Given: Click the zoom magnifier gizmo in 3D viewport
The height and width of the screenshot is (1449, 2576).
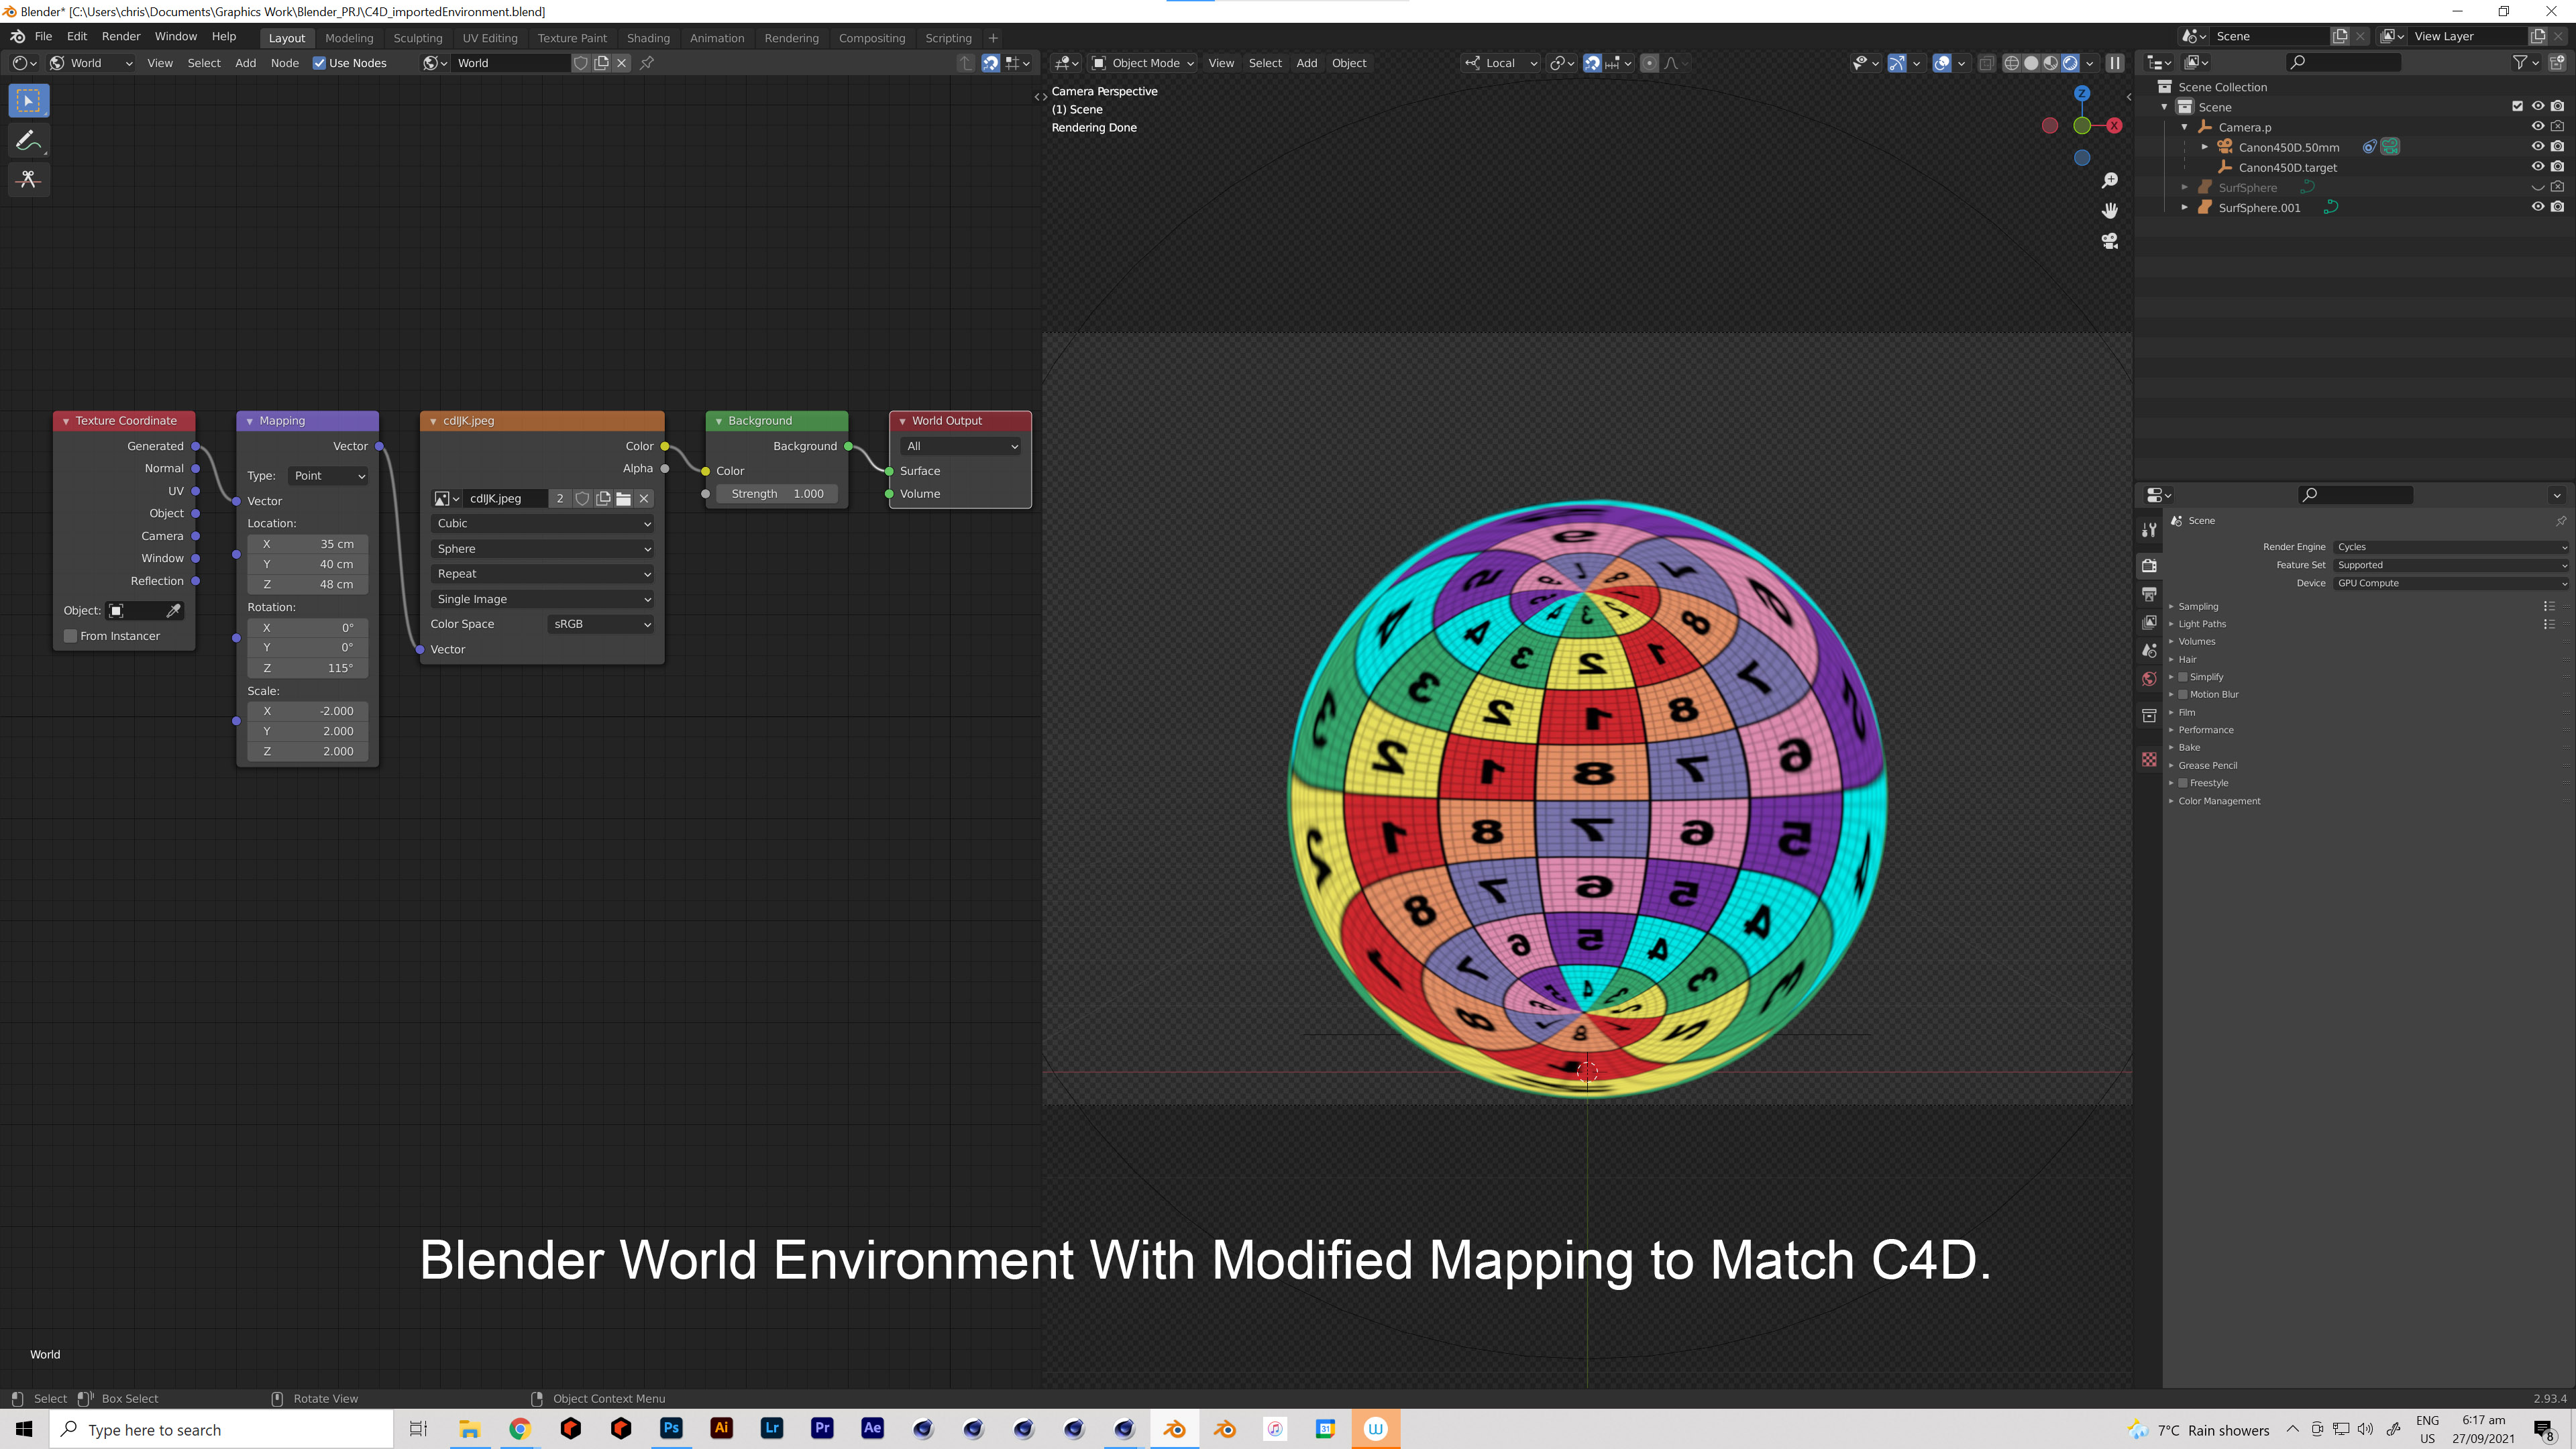Looking at the screenshot, I should [x=2110, y=181].
